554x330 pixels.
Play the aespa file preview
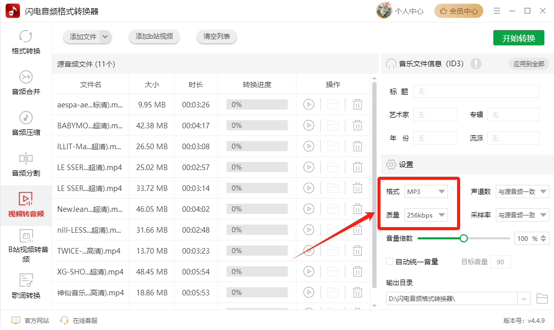[x=309, y=105]
